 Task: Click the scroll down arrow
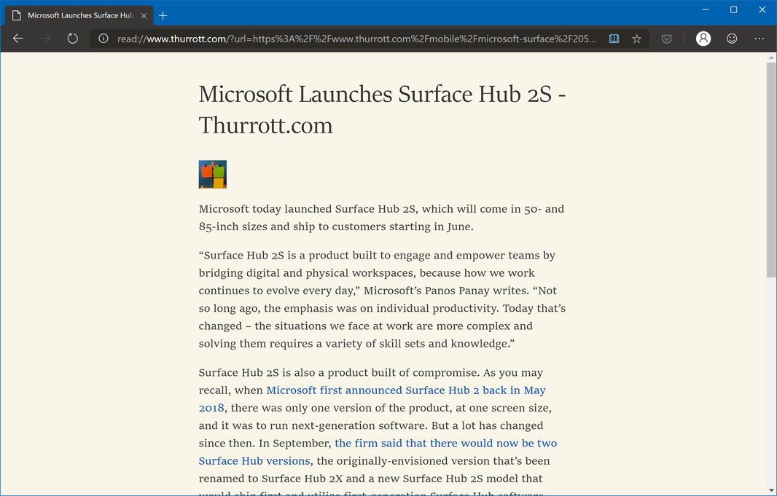(771, 490)
